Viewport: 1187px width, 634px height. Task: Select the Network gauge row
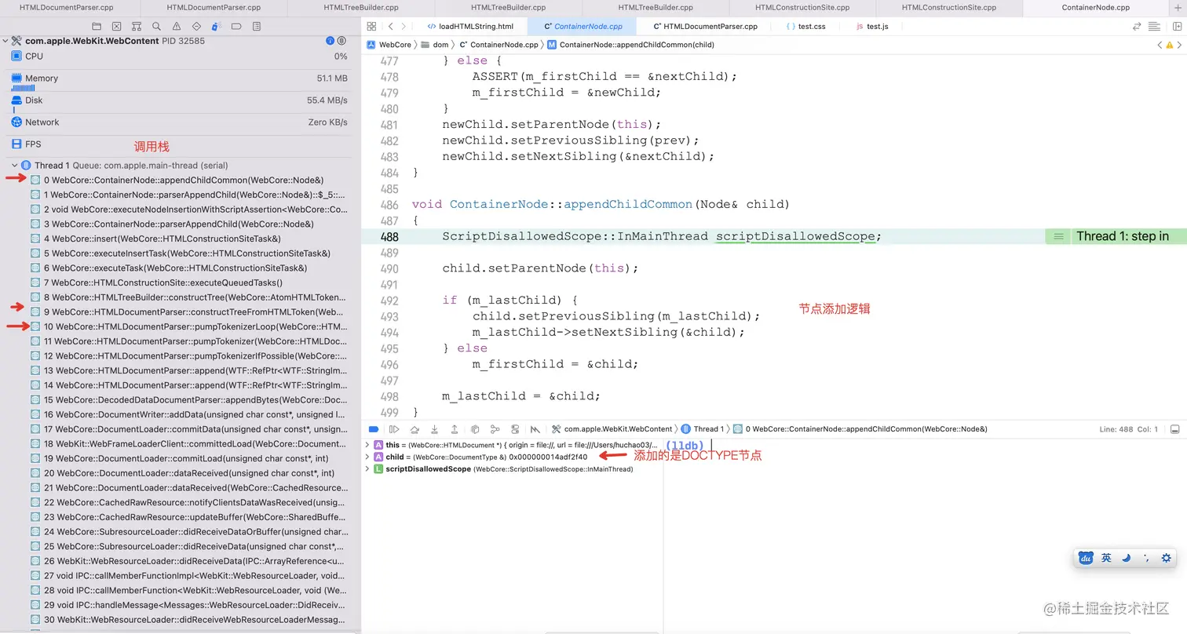coord(180,122)
